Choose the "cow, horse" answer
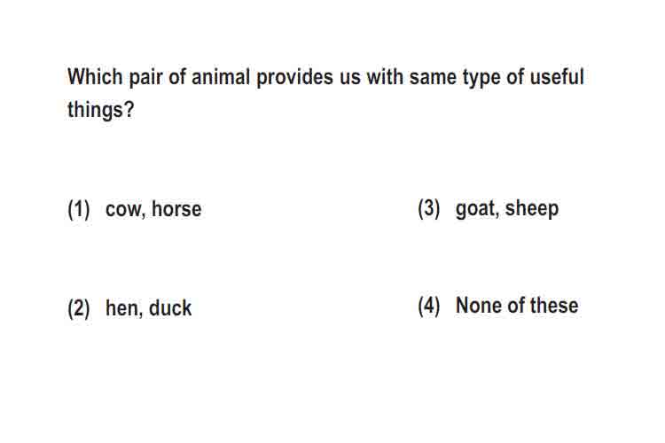The width and height of the screenshot is (665, 443). [153, 209]
